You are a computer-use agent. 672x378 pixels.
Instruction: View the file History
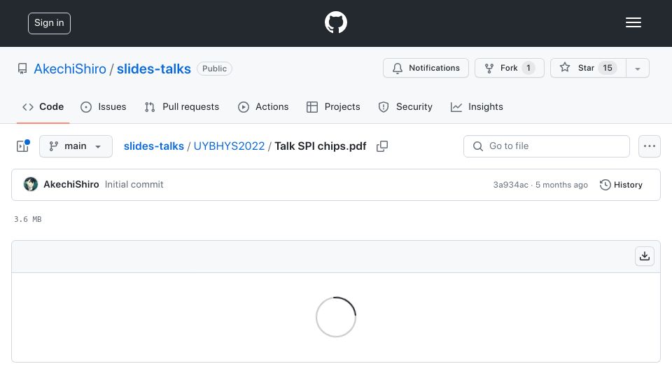click(621, 185)
